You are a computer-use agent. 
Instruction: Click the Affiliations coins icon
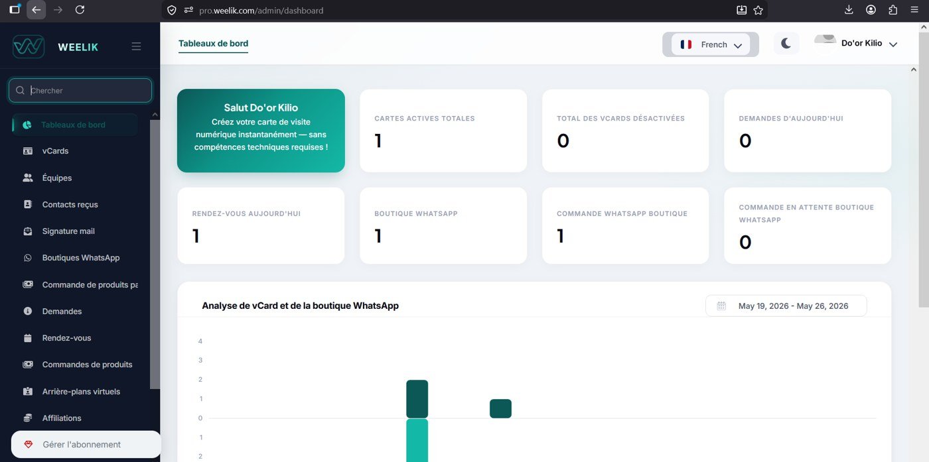click(27, 418)
